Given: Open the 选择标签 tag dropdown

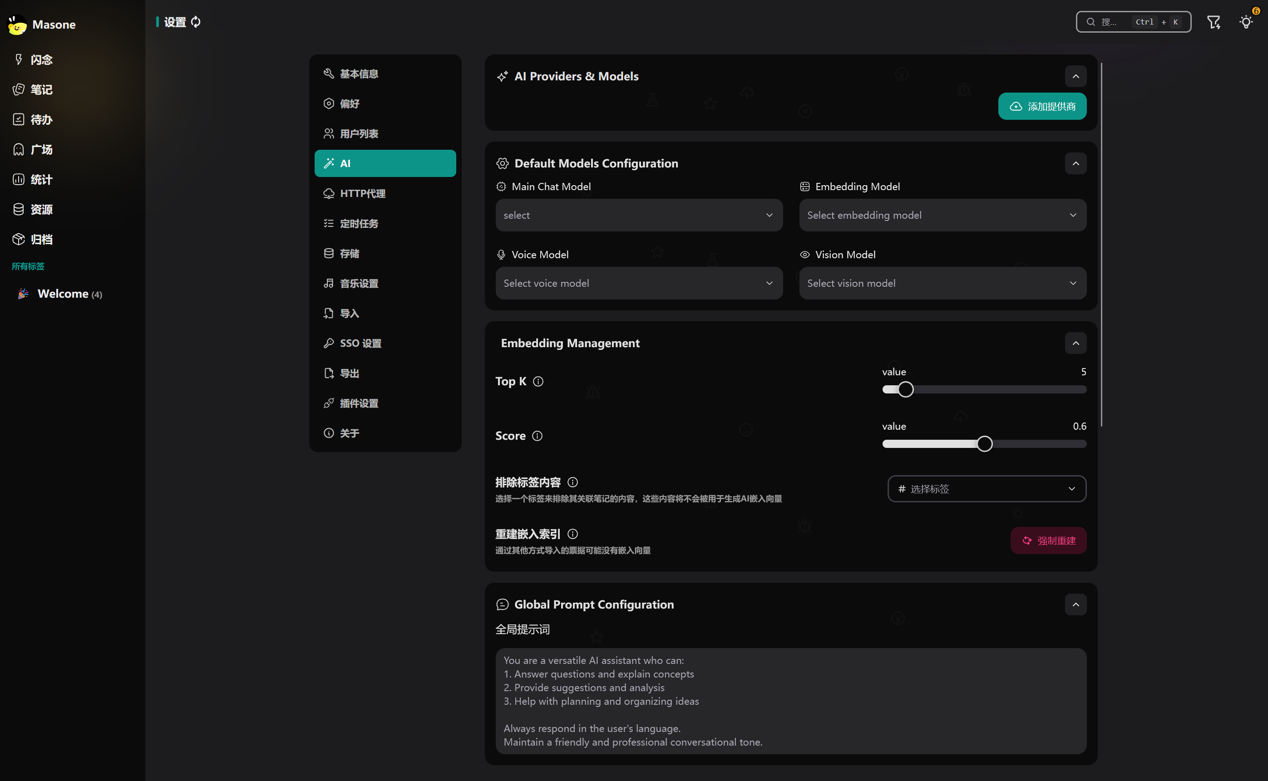Looking at the screenshot, I should pos(987,489).
